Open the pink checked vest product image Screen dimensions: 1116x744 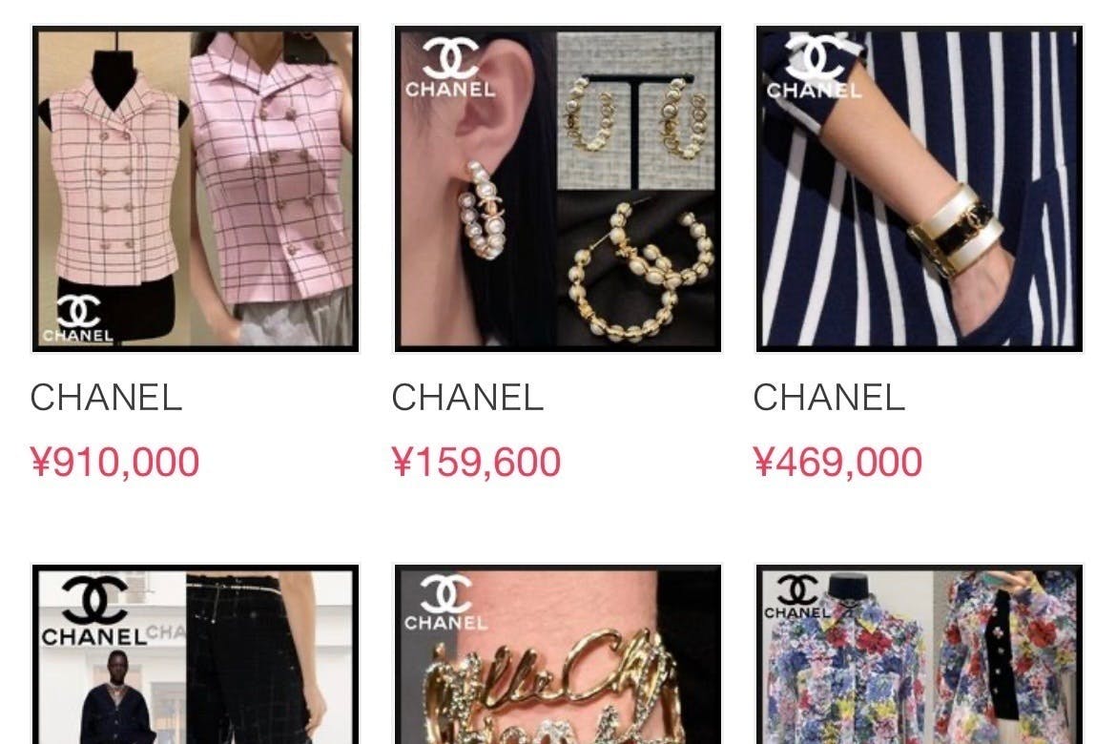[196, 190]
